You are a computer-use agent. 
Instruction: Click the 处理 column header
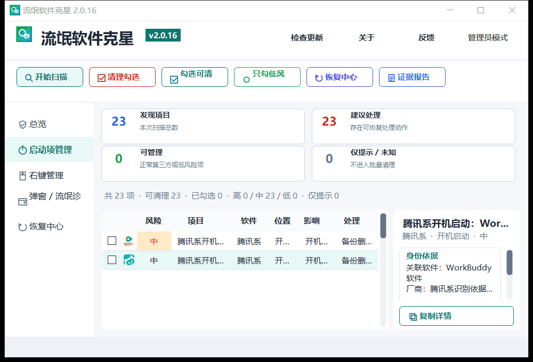pos(351,221)
